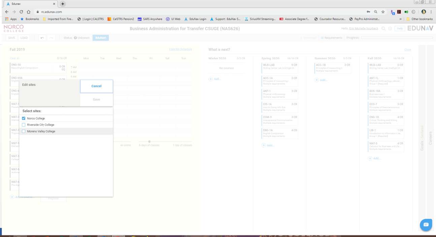Click the schedule preference slider handle
This screenshot has width=436, height=237.
click(x=149, y=141)
